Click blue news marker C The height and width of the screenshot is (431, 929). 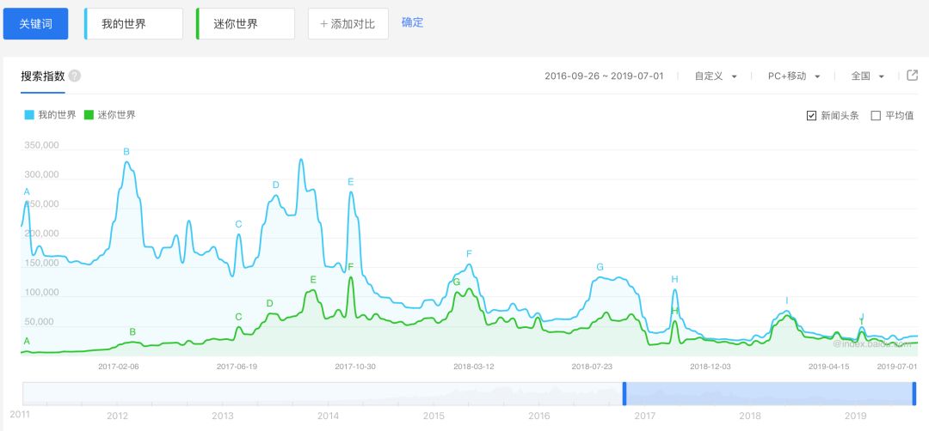click(239, 224)
